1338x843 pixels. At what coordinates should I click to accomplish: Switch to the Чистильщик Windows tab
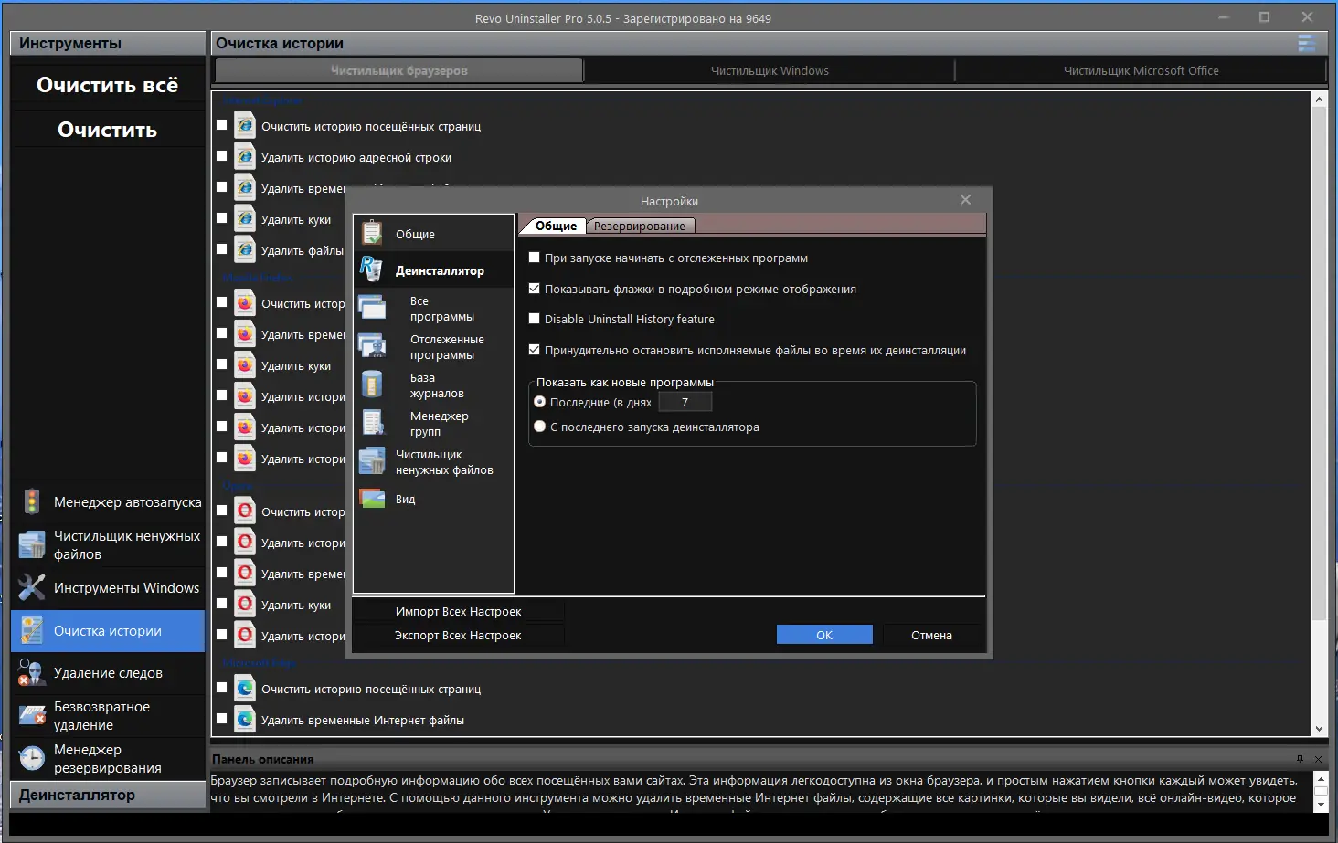(x=770, y=70)
